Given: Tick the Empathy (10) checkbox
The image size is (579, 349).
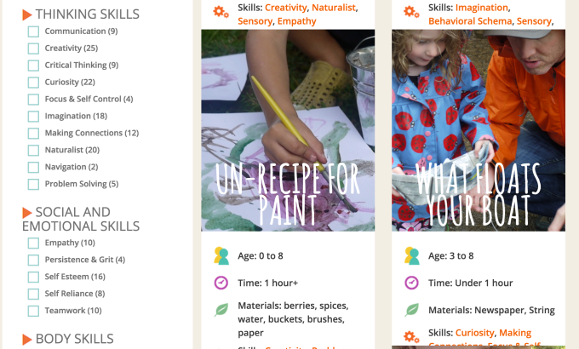Looking at the screenshot, I should (33, 243).
